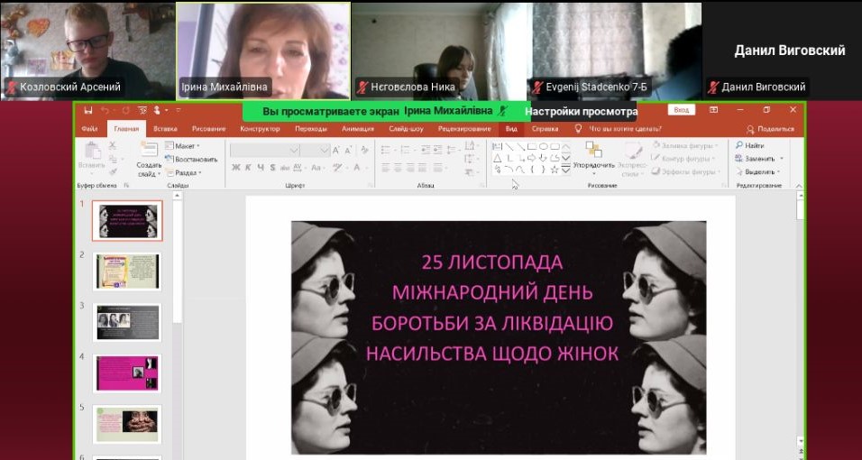Toggle justify text alignment
The image size is (862, 460).
pyautogui.click(x=422, y=168)
